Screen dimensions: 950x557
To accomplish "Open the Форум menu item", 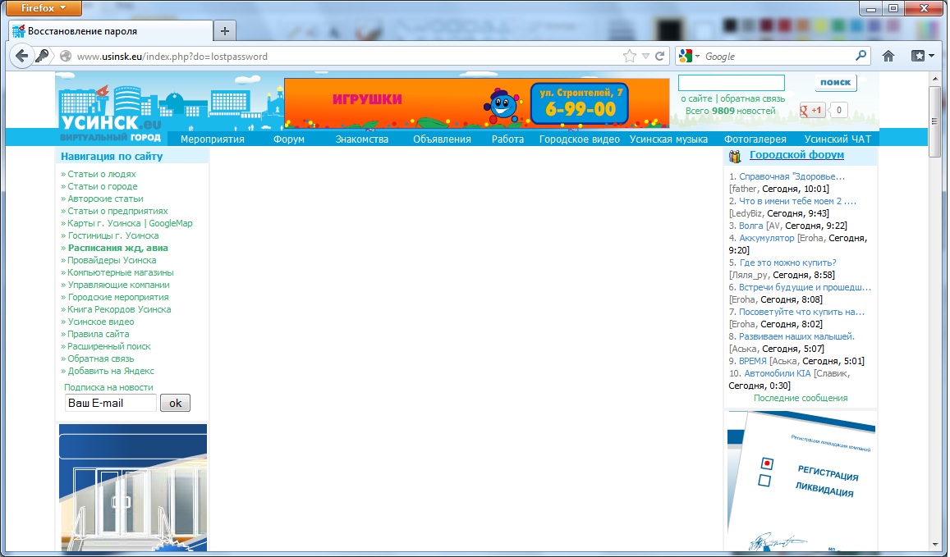I will 288,139.
